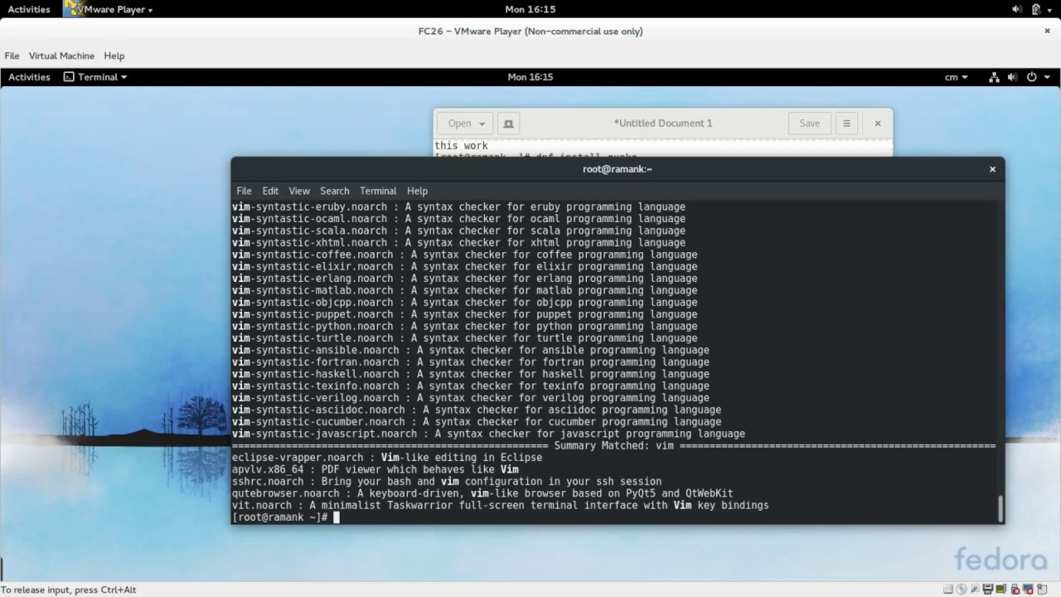Click the host volume speaker icon
The width and height of the screenshot is (1061, 597).
click(1017, 9)
